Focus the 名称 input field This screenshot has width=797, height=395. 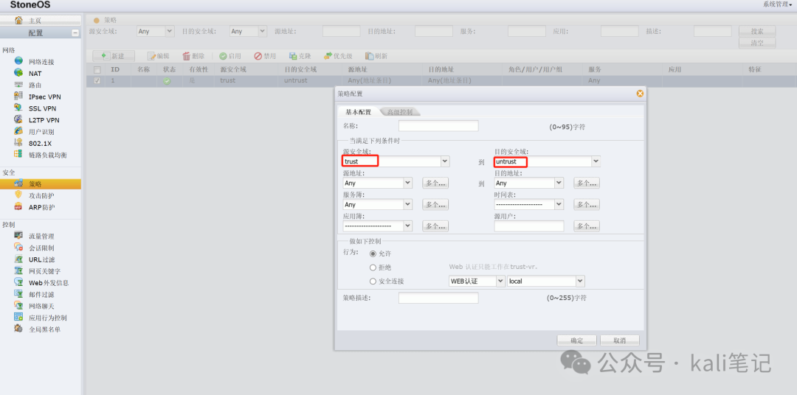[438, 126]
